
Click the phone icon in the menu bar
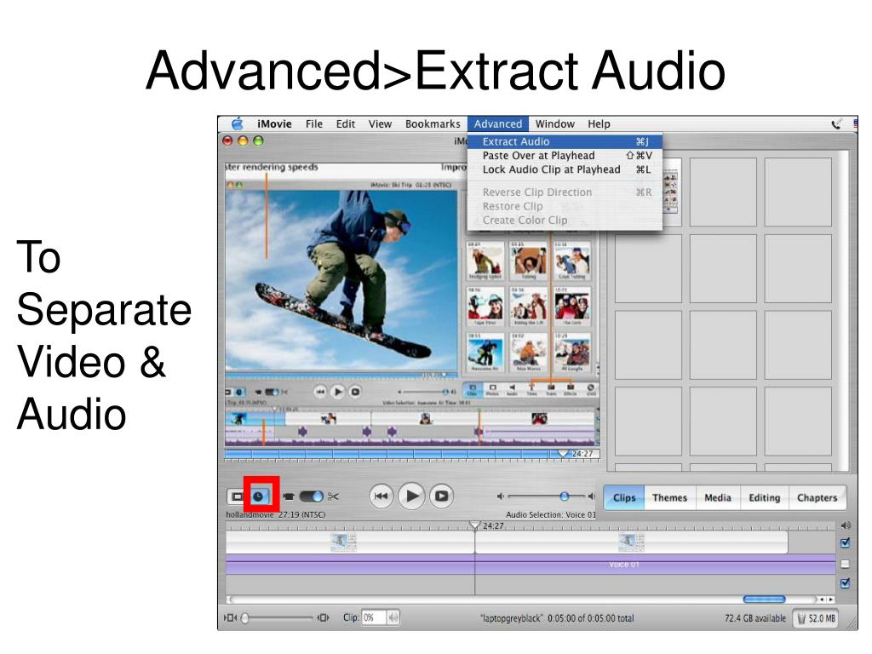(x=836, y=124)
